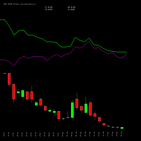Click the red candlestick for 31 Jul
Viewport: 141px width, 141px height.
[59, 115]
